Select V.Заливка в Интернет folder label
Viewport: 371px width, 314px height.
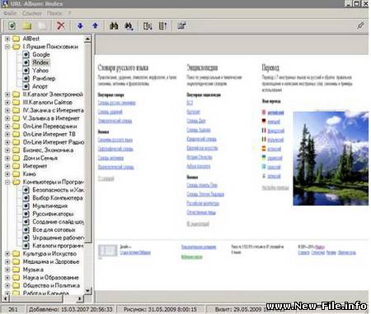[x=51, y=118]
